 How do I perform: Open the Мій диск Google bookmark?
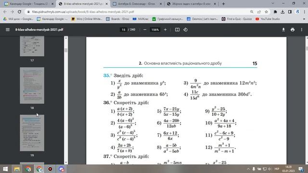pos(18,19)
